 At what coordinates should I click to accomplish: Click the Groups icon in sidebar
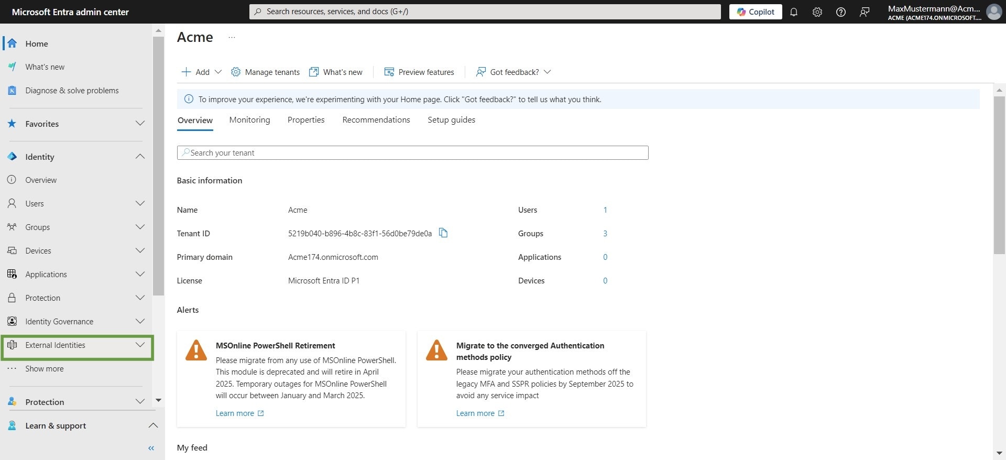coord(12,227)
